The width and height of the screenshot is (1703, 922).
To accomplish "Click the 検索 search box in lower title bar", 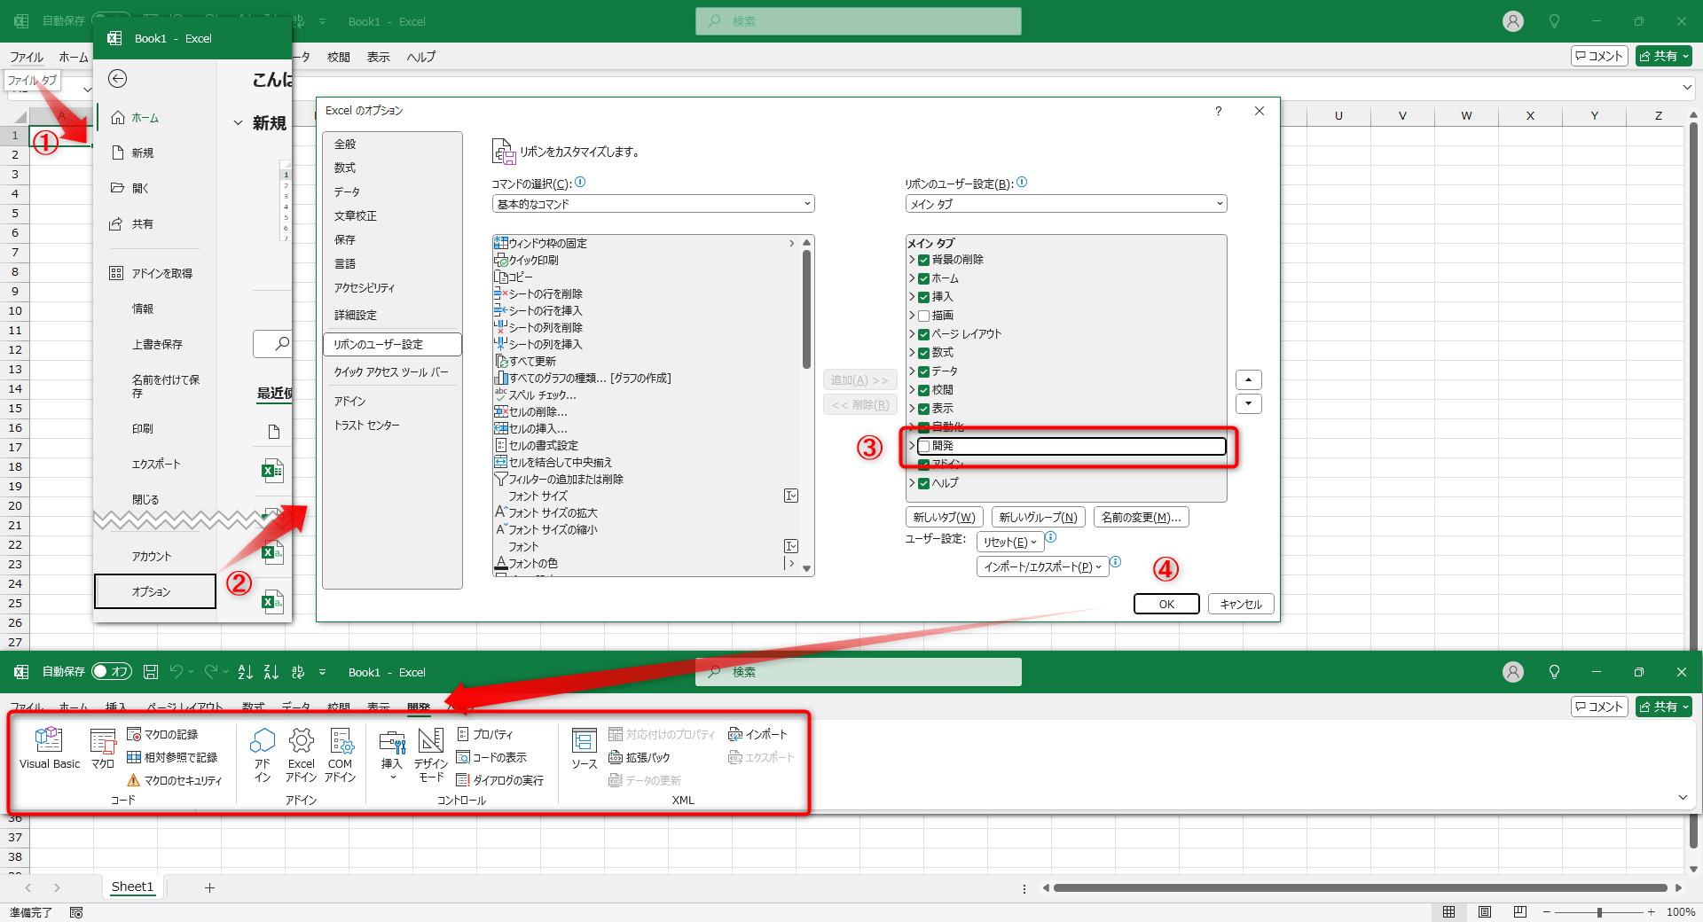I will 858,672.
